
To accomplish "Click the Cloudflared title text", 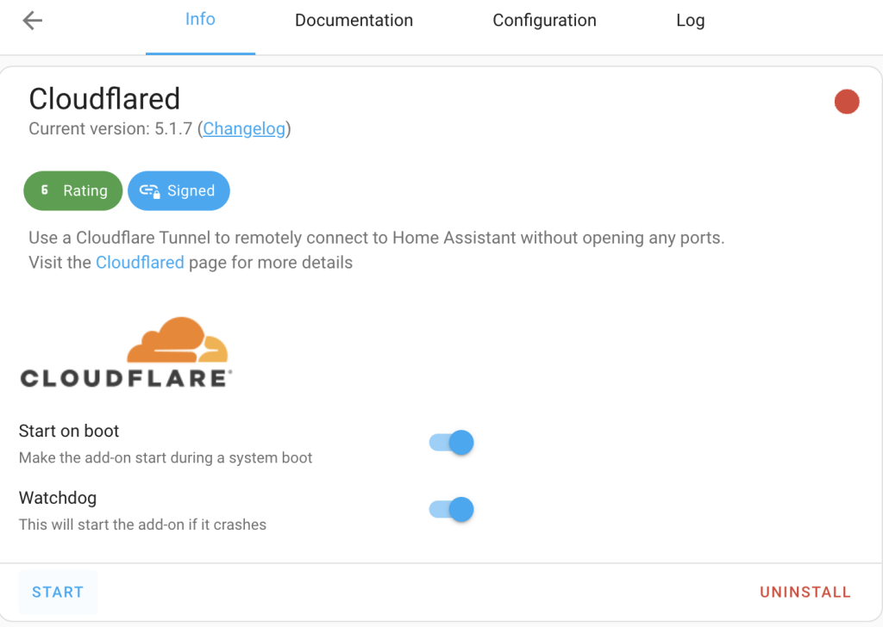I will click(x=104, y=99).
